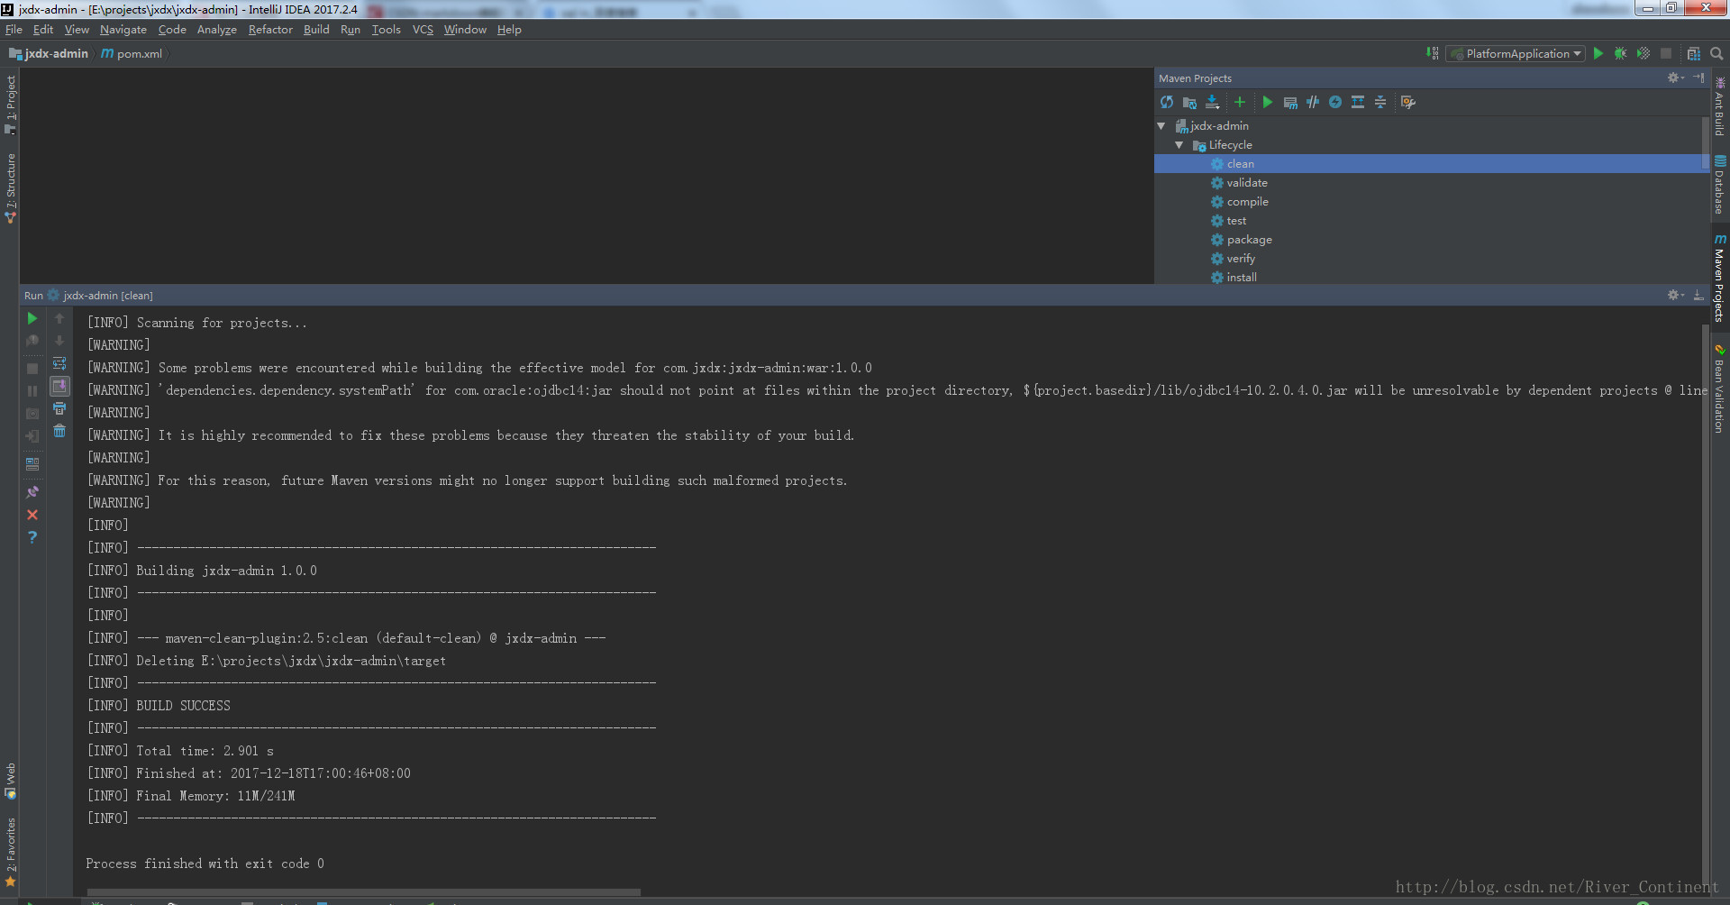Toggle Maven offline mode
The height and width of the screenshot is (905, 1730).
[1313, 103]
